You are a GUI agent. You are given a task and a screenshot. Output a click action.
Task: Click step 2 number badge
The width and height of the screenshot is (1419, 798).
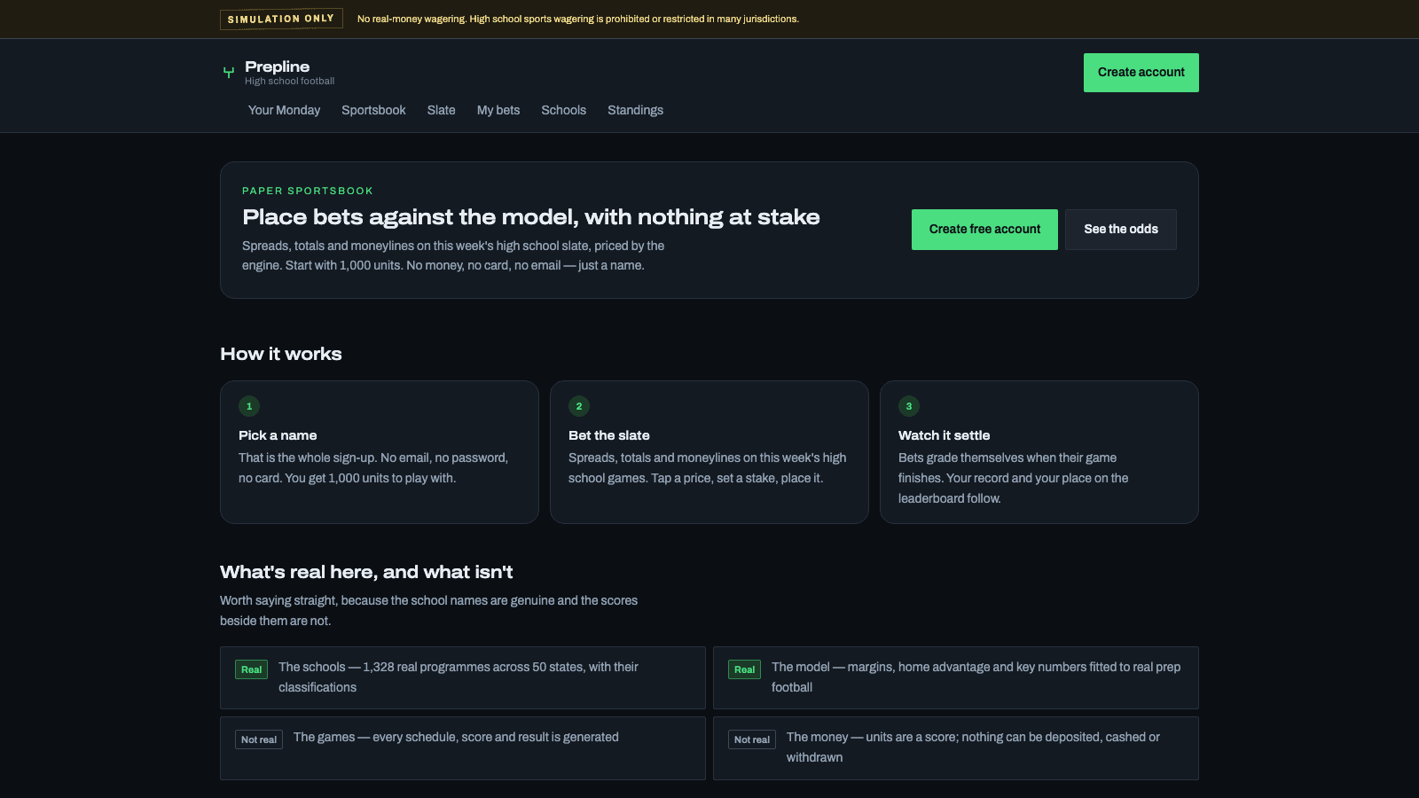coord(579,406)
